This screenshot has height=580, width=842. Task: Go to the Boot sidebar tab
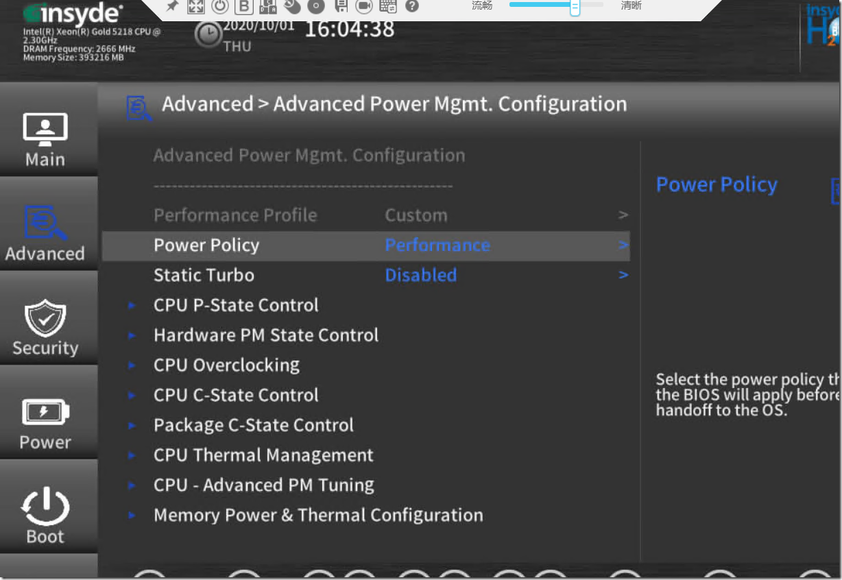coord(45,516)
